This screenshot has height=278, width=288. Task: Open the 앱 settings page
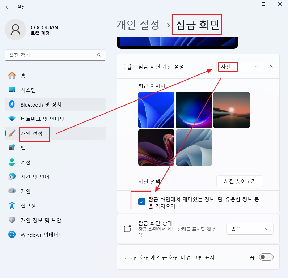pos(55,147)
